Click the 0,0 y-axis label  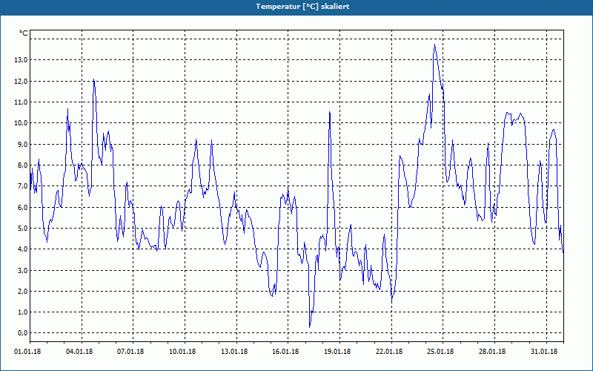pyautogui.click(x=22, y=333)
